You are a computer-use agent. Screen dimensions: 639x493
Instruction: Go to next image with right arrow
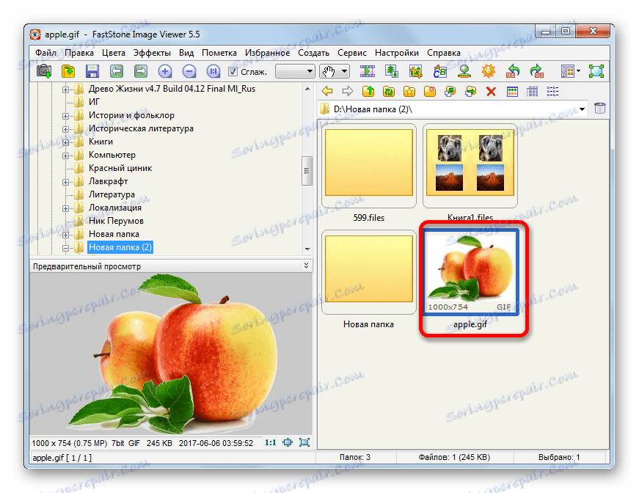141,71
